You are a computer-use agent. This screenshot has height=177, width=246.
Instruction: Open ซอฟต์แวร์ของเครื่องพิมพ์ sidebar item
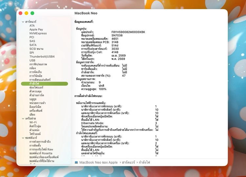[44, 157]
